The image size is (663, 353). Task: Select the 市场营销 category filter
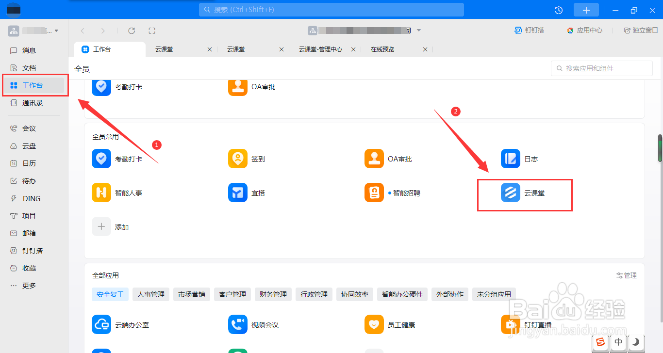click(192, 294)
